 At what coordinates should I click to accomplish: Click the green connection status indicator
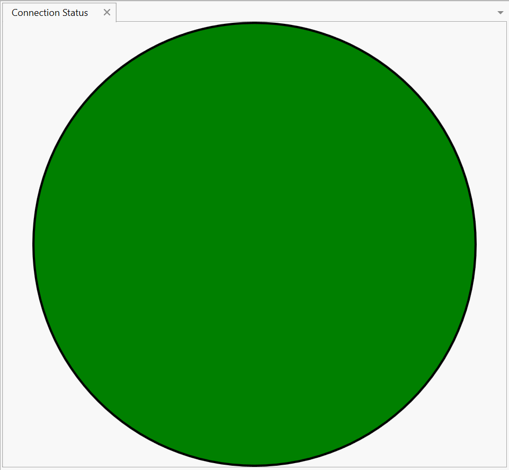click(x=254, y=244)
